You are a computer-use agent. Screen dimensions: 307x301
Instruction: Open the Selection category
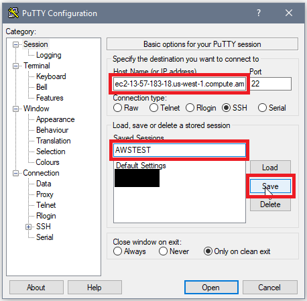pyautogui.click(x=51, y=152)
